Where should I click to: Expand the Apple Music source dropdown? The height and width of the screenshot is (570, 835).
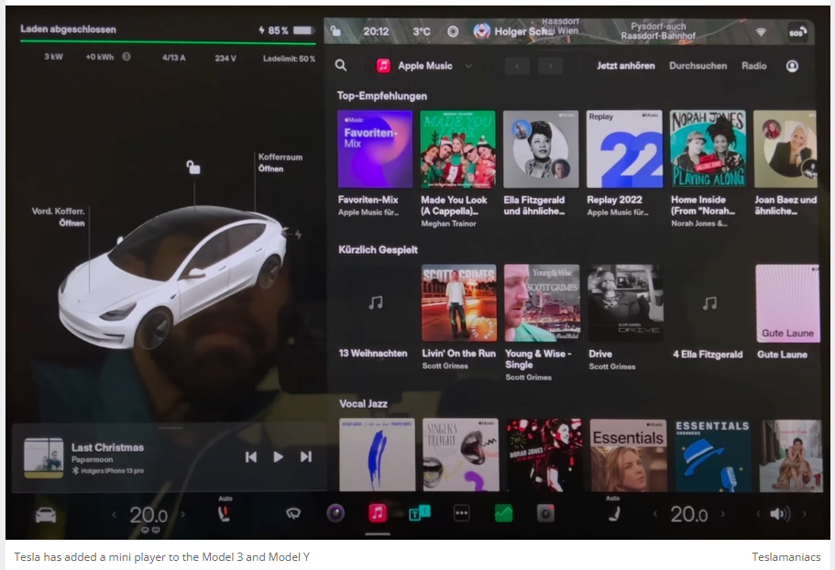point(468,66)
